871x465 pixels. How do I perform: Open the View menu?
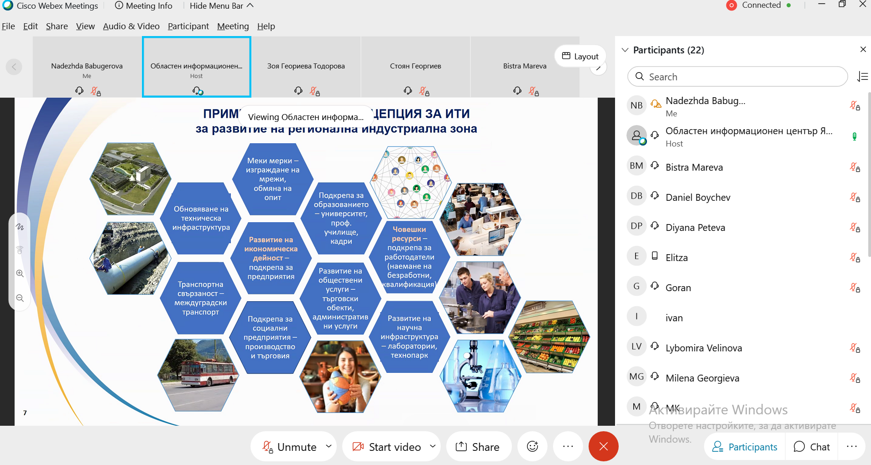[85, 26]
